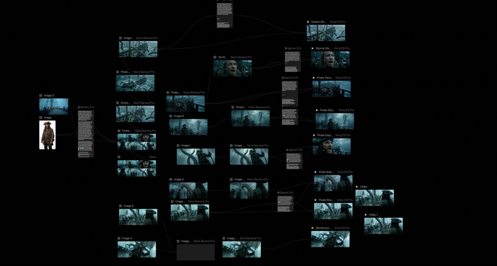Select the Pirate Terro... video thumbnail
497x266 pixels.
332,89
